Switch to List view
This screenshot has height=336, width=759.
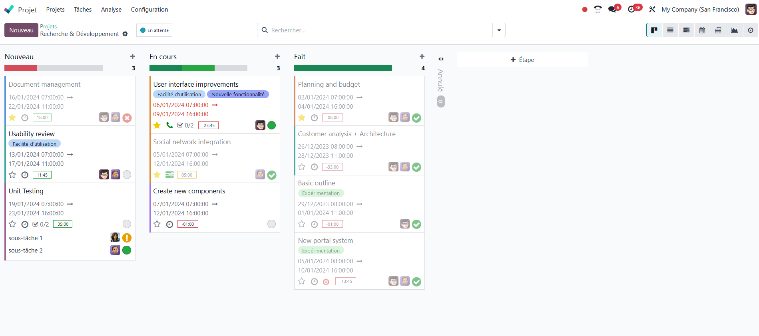pyautogui.click(x=670, y=30)
